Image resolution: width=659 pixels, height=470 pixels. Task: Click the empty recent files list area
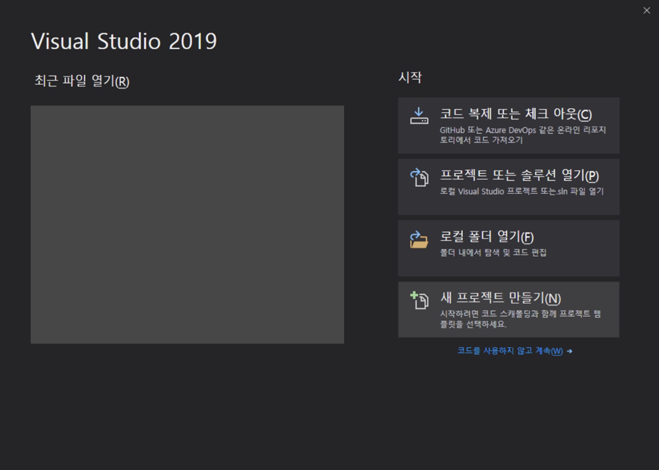coord(187,224)
